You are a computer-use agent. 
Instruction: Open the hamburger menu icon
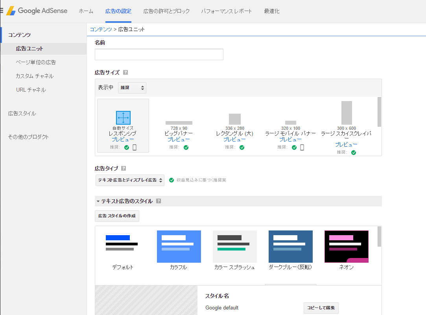[x=1, y=11]
